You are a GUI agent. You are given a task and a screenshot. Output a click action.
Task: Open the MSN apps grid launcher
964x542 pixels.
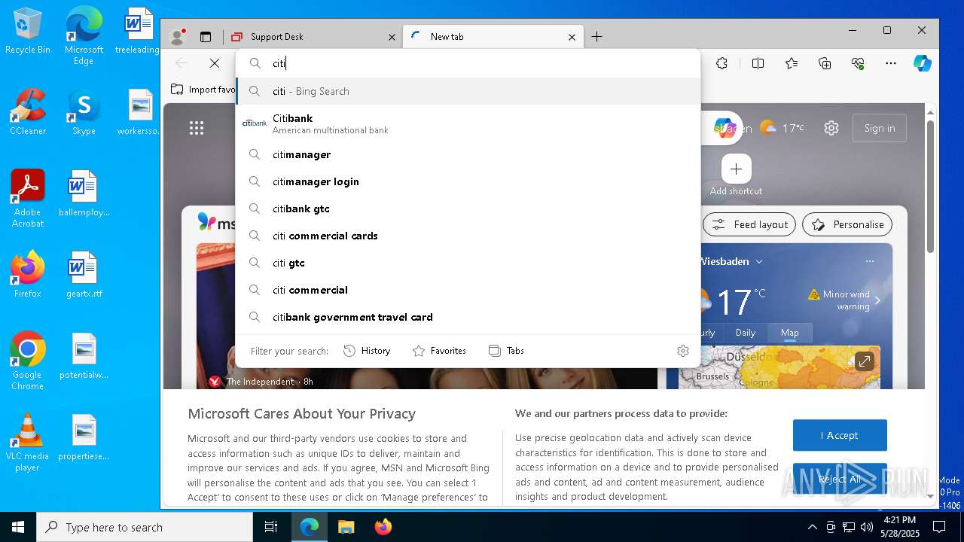click(x=197, y=128)
